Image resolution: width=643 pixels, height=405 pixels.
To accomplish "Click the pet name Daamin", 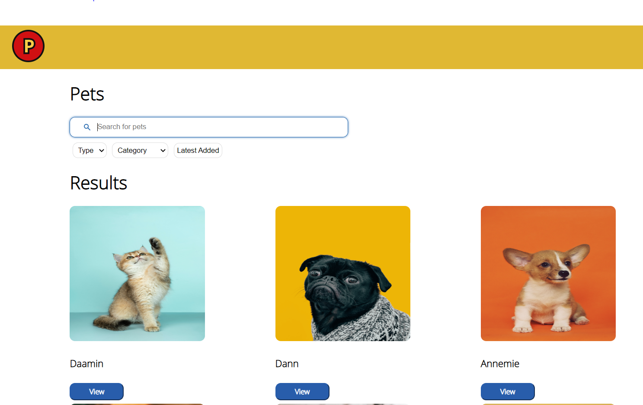I will 86,364.
